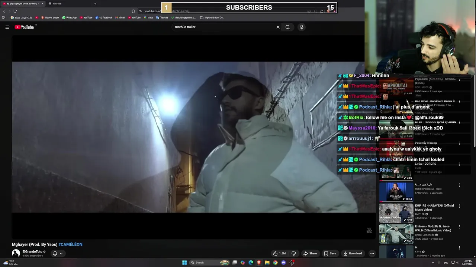Save the video to a playlist
The height and width of the screenshot is (267, 476).
pos(330,254)
